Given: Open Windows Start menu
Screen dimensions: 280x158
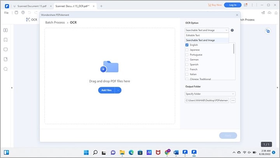Looking at the screenshot, I should pos(86,152).
